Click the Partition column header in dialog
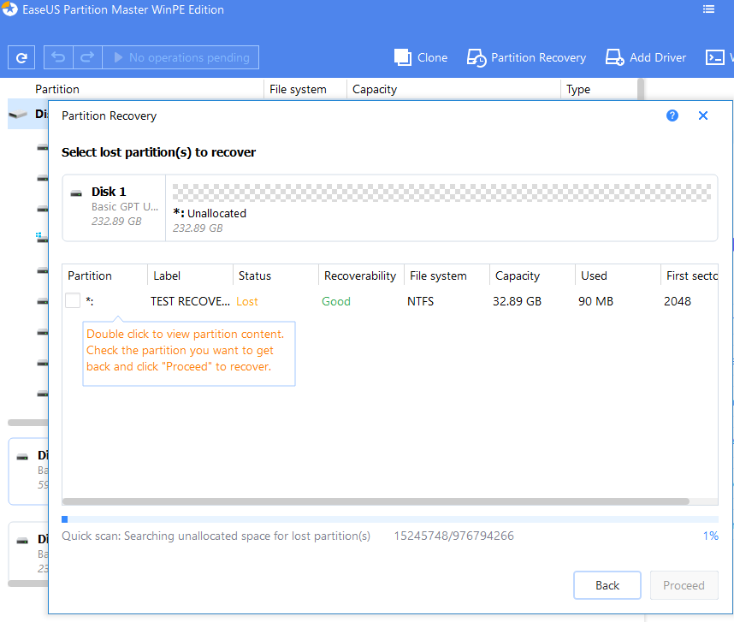This screenshot has width=734, height=622. pyautogui.click(x=105, y=275)
